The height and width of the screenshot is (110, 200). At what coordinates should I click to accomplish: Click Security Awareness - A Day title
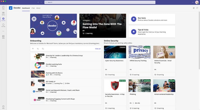point(115,95)
